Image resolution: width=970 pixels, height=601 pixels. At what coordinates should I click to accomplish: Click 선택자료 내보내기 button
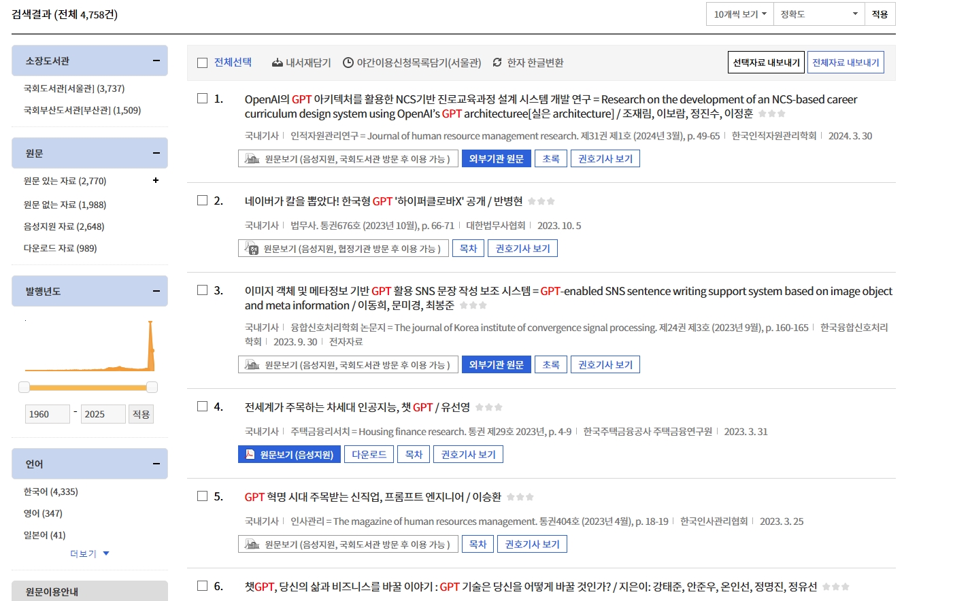(x=767, y=63)
